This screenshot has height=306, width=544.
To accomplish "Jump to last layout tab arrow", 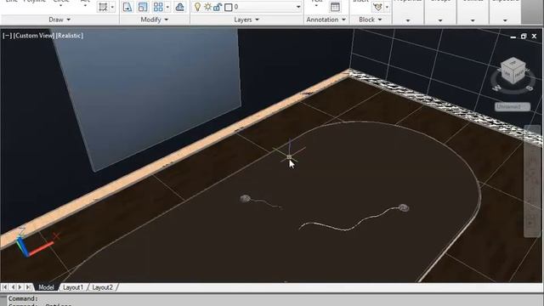I will point(28,287).
